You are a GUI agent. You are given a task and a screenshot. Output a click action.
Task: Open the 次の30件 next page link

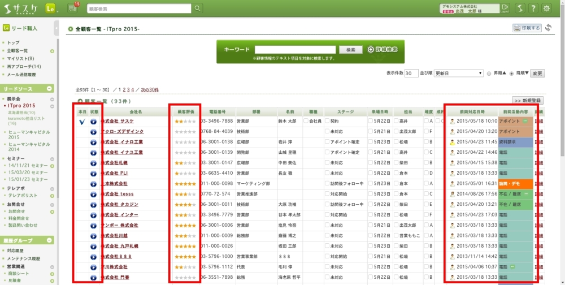pos(150,90)
